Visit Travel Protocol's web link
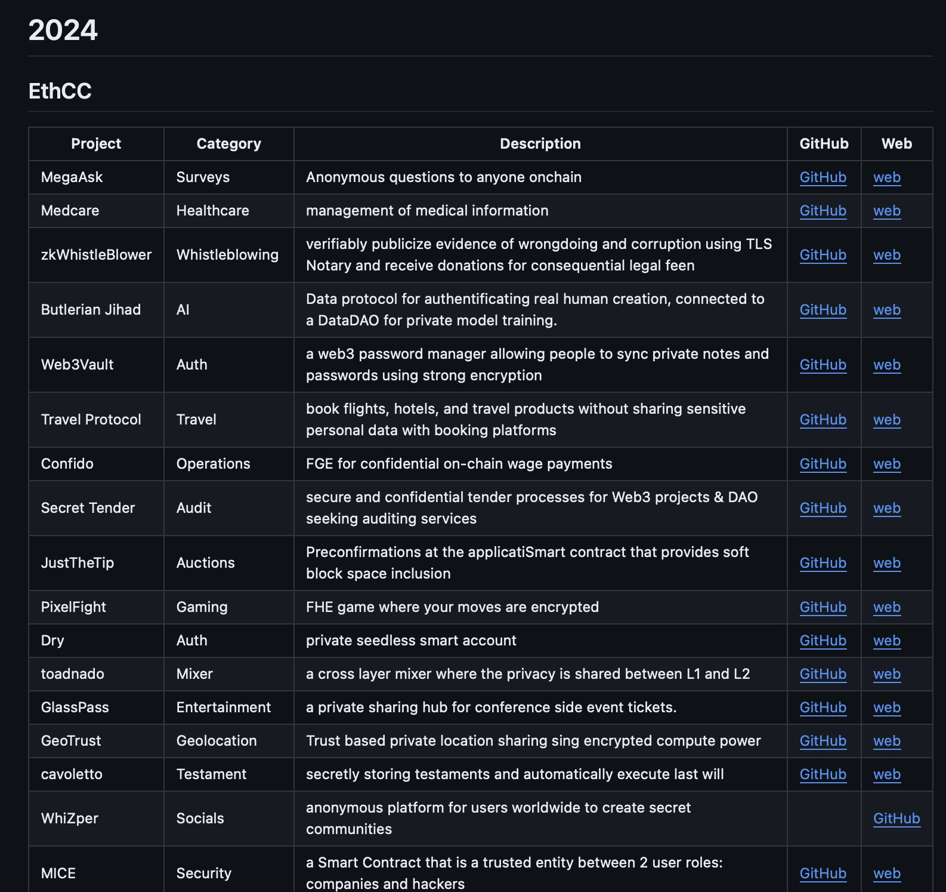This screenshot has height=892, width=946. pos(886,420)
